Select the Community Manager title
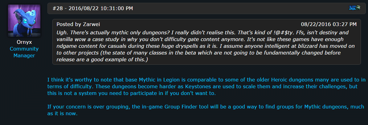Viewport: 368px width, 125px height. click(x=24, y=52)
